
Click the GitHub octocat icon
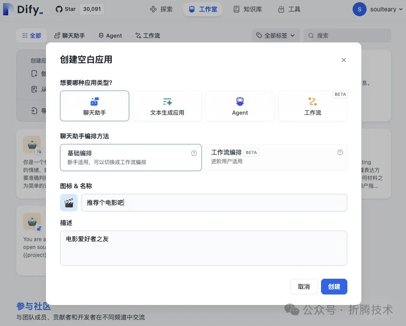59,9
